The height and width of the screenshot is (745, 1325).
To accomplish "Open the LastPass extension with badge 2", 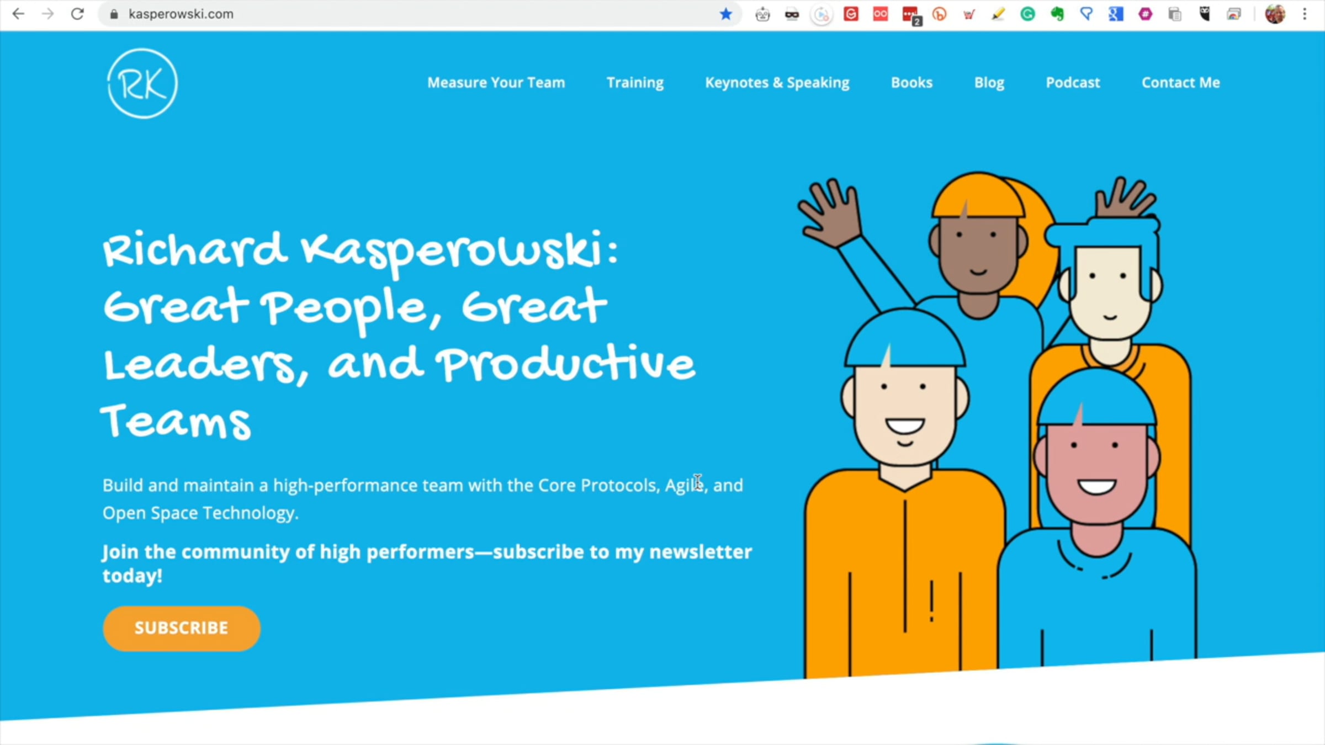I will pos(910,15).
